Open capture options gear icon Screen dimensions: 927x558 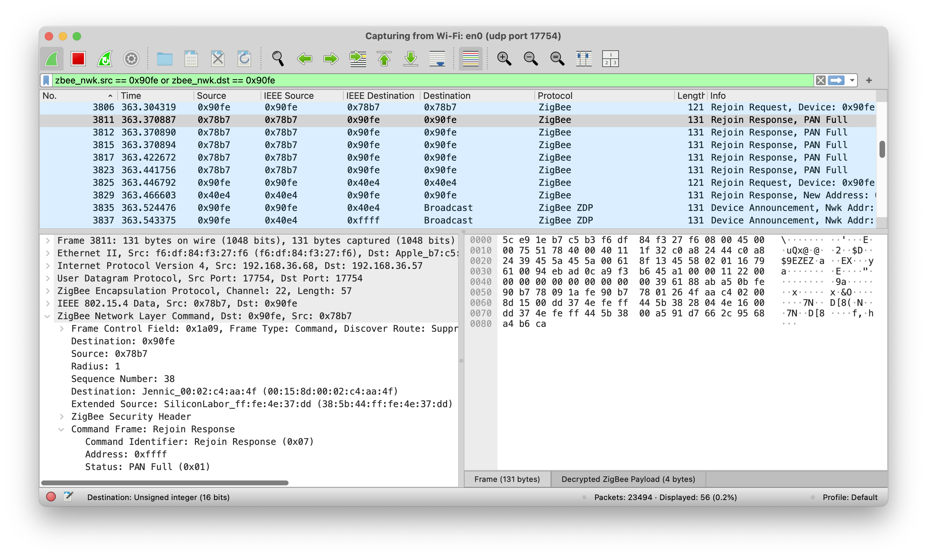point(131,59)
